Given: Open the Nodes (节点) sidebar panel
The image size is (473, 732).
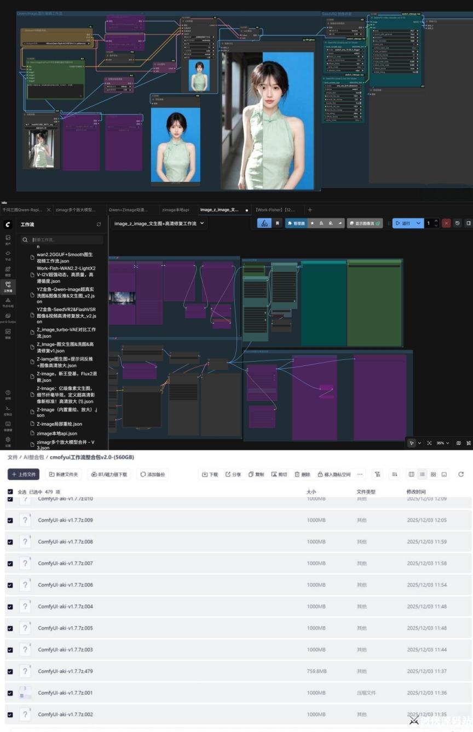Looking at the screenshot, I should coord(8,255).
